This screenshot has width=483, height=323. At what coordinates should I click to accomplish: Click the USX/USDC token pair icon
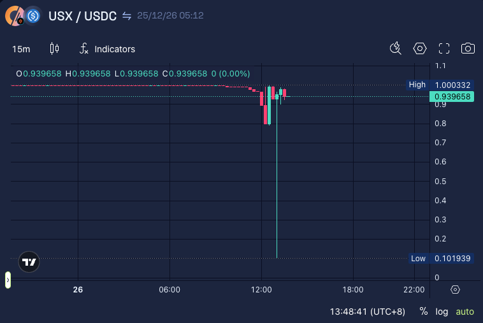[x=23, y=16]
